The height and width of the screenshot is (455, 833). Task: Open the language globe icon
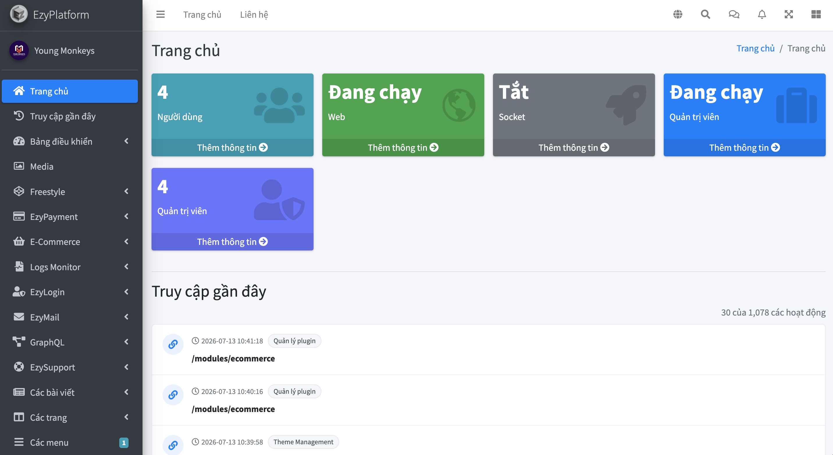[x=677, y=15]
